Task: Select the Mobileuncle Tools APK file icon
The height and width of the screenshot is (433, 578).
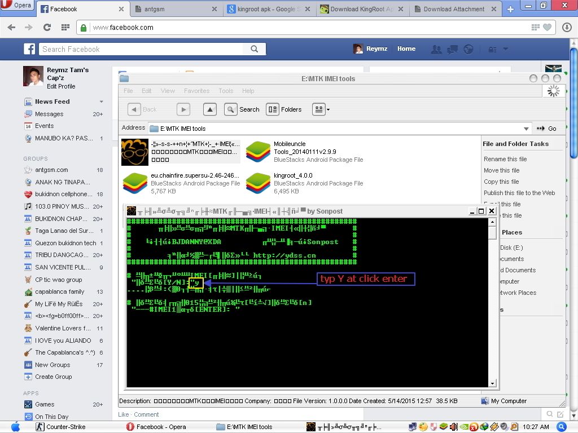Action: coord(257,152)
